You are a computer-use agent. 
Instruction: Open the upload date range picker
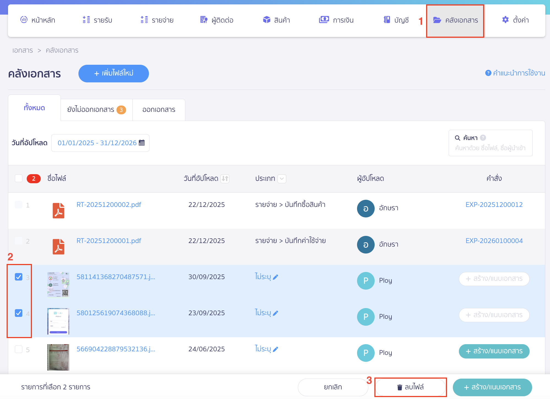pyautogui.click(x=100, y=143)
